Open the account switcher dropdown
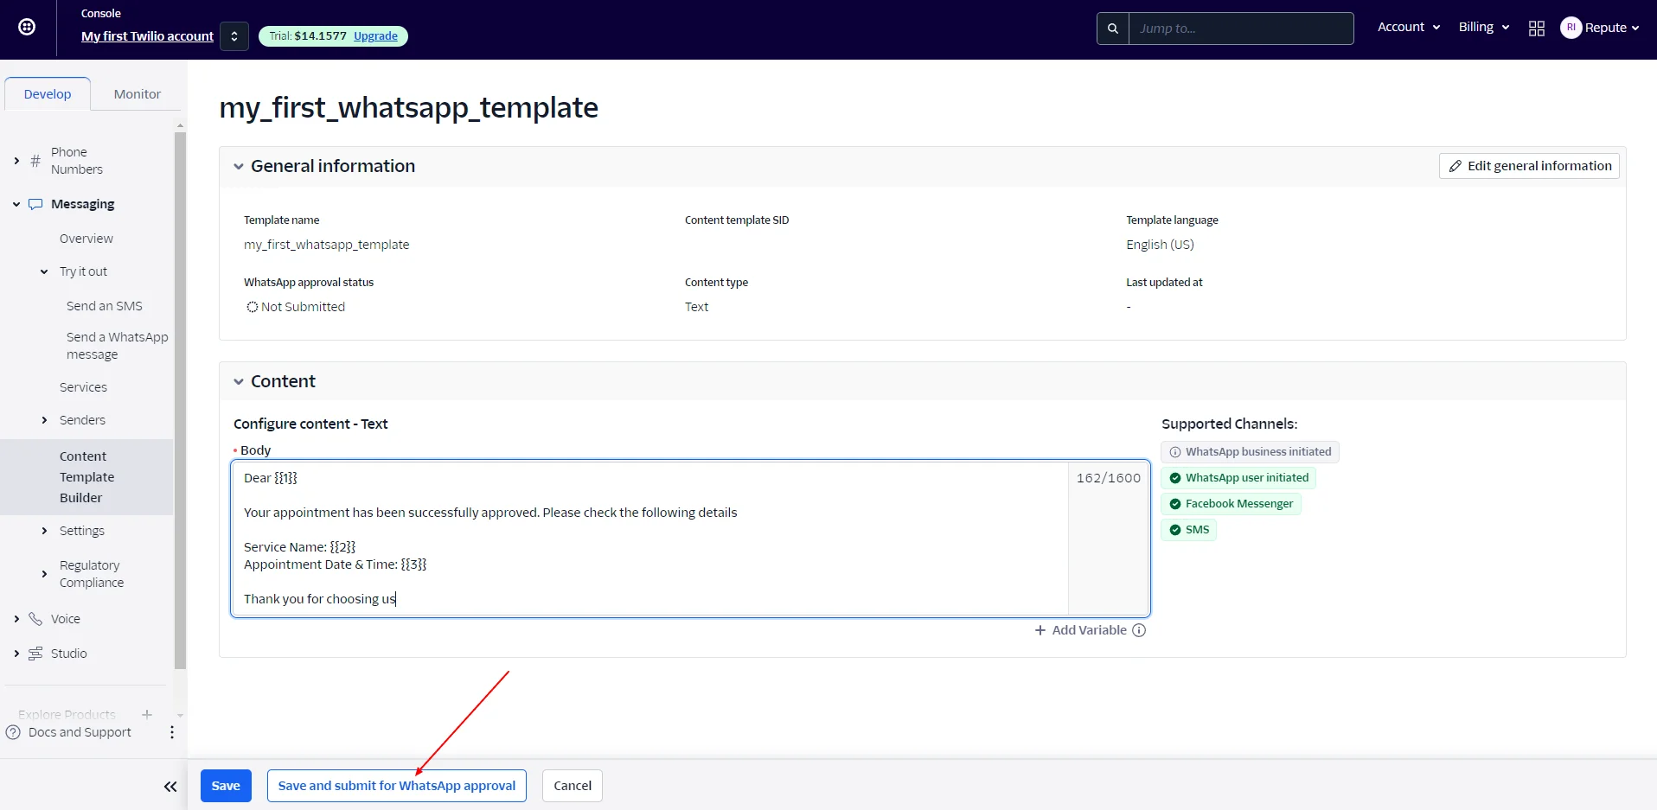The image size is (1657, 810). (234, 36)
